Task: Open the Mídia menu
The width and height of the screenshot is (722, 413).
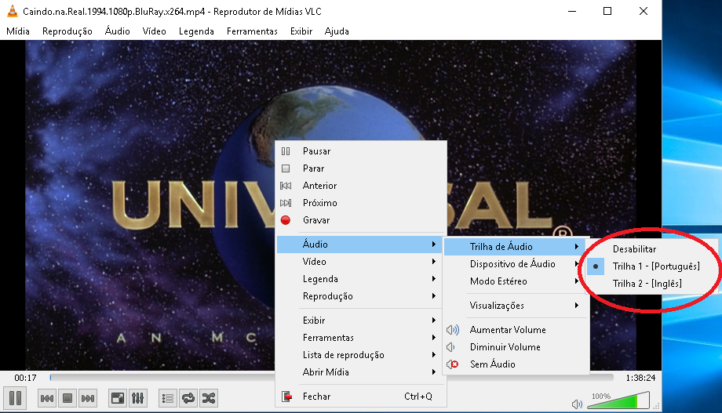Action: [x=18, y=31]
